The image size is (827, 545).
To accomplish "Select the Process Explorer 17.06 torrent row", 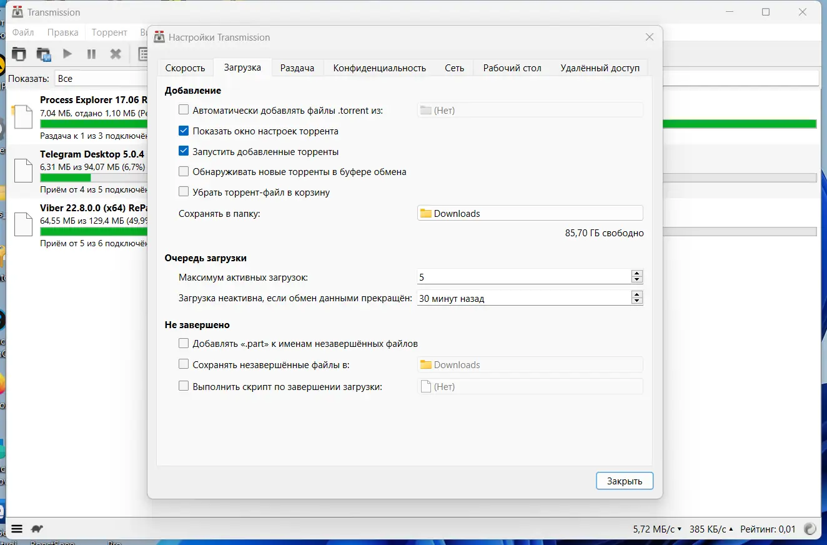I will click(x=77, y=117).
